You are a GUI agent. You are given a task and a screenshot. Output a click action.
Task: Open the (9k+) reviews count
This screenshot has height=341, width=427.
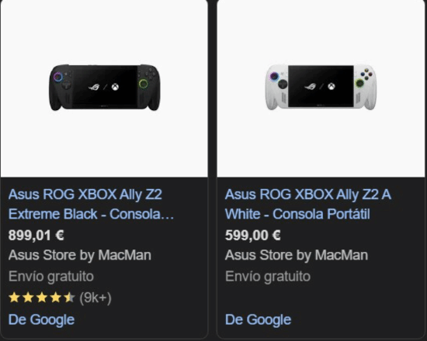coord(95,298)
